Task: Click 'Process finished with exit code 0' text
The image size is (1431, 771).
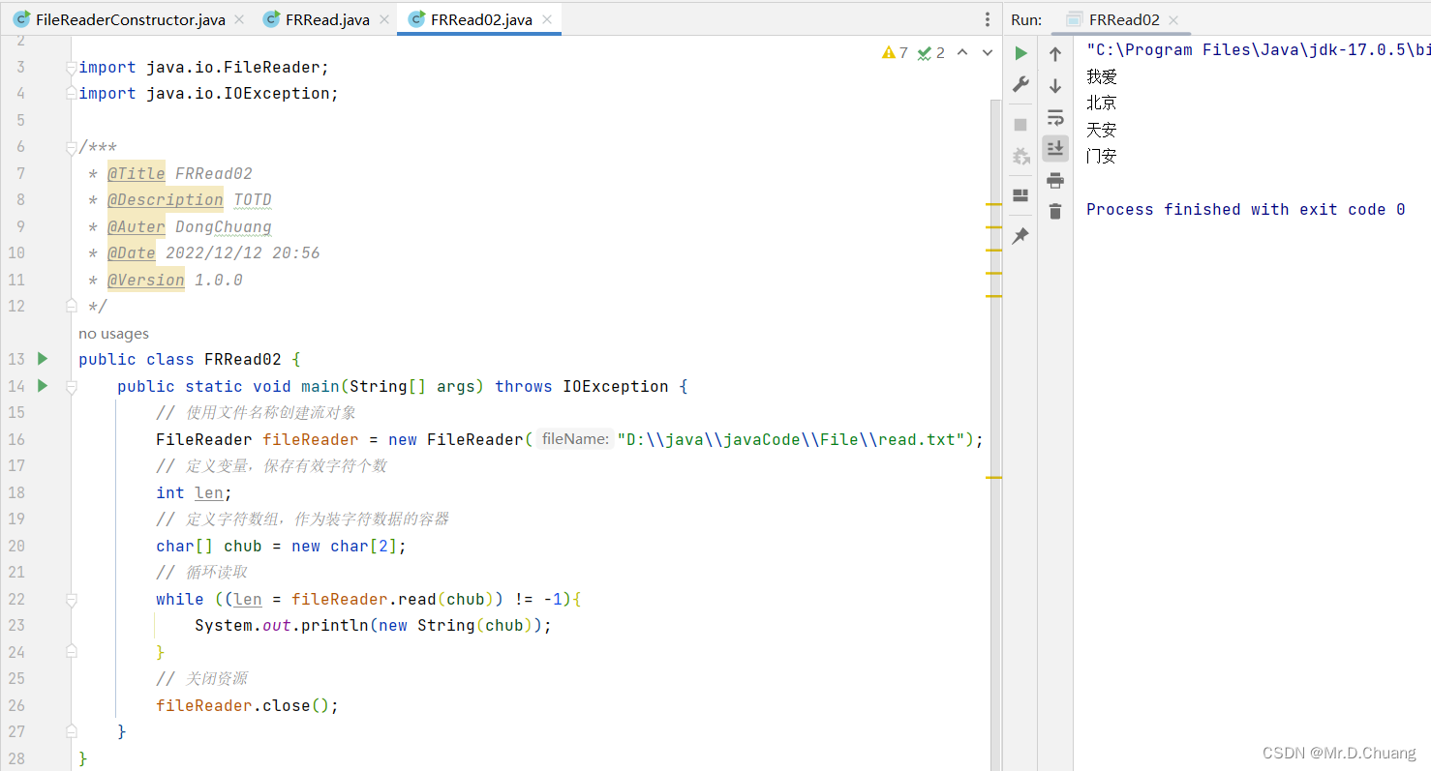Action: [x=1245, y=209]
